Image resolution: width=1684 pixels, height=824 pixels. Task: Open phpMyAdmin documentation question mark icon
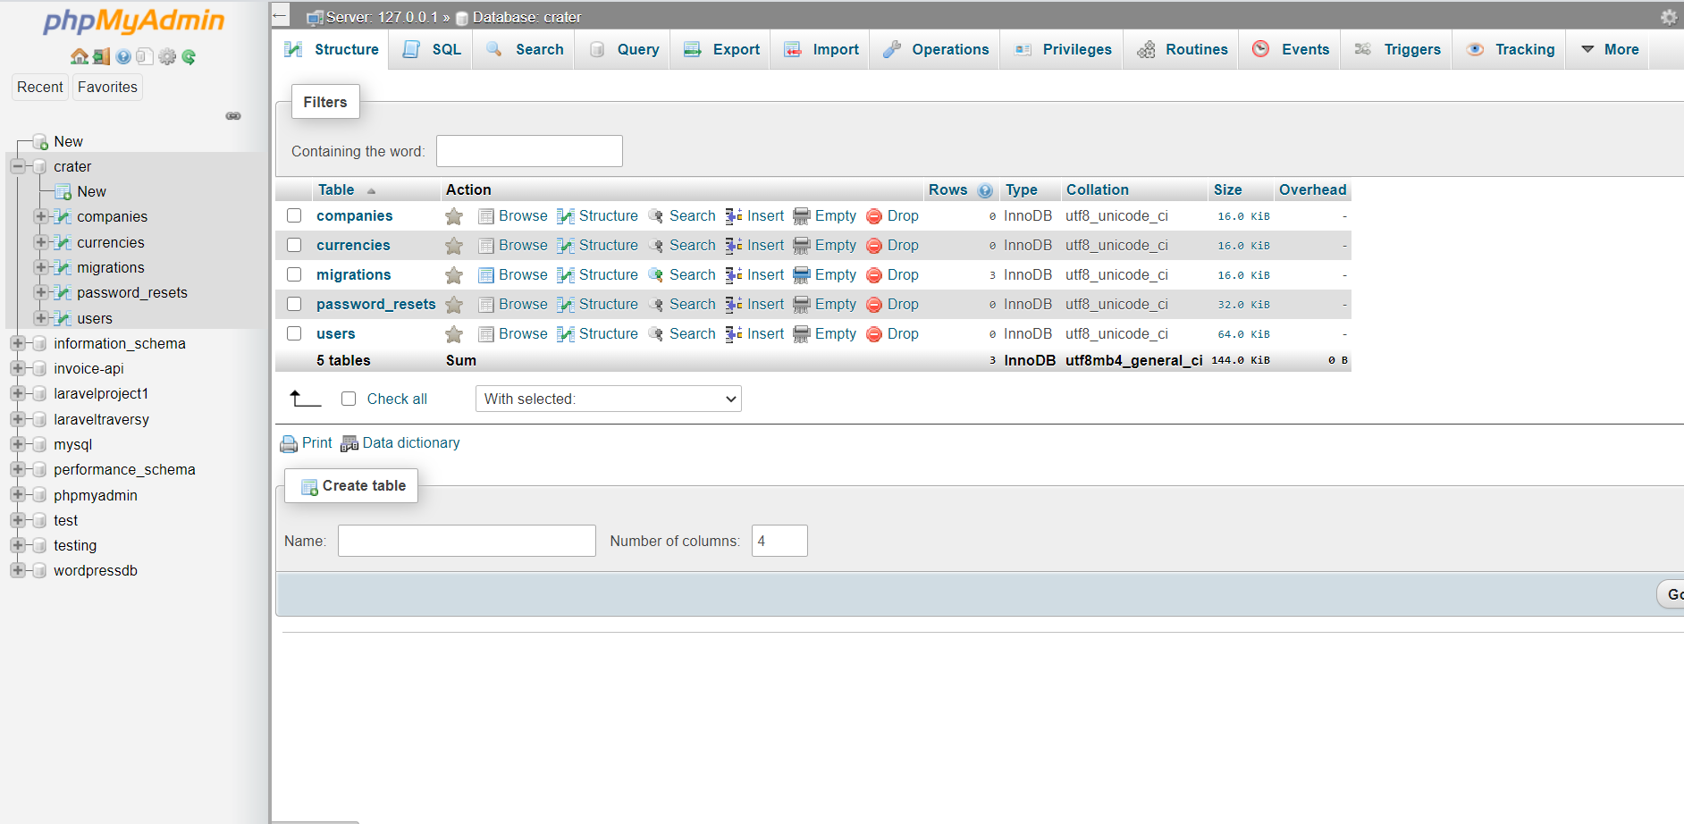pyautogui.click(x=122, y=55)
